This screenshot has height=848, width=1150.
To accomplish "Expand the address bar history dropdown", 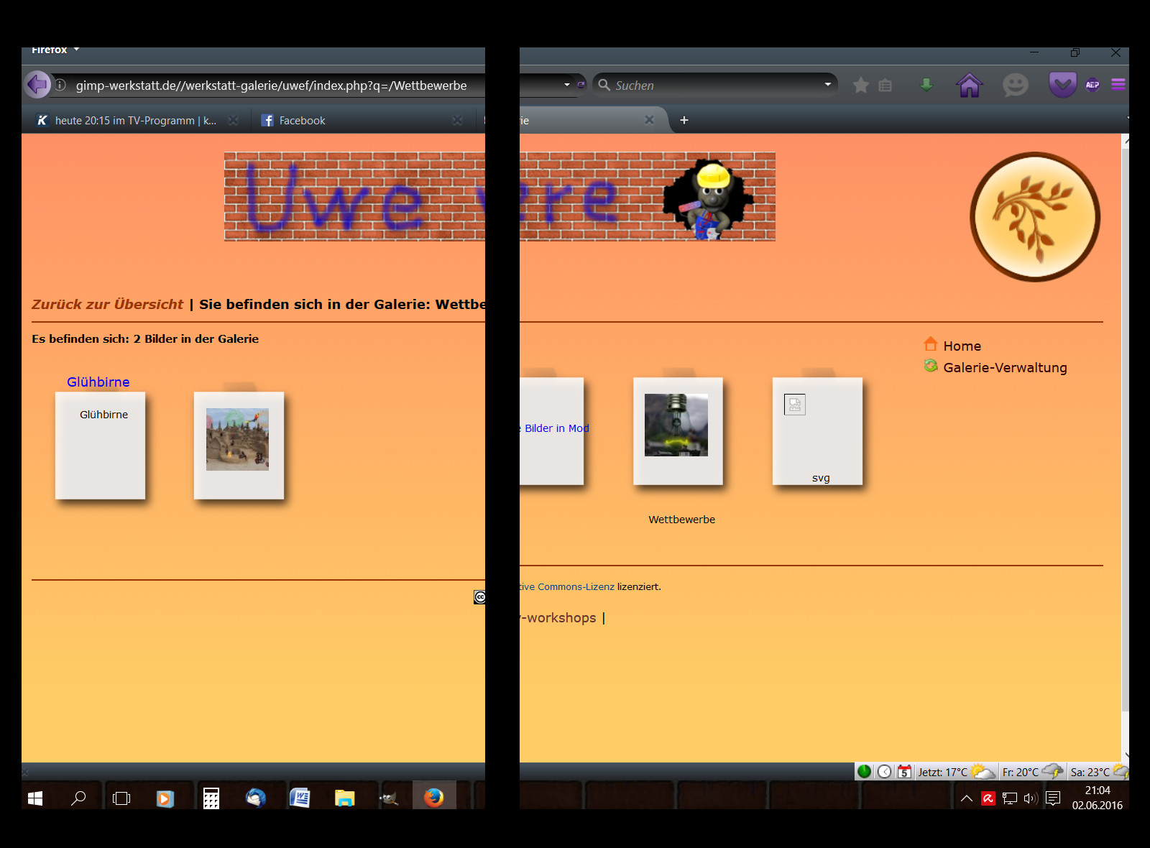I will [567, 85].
